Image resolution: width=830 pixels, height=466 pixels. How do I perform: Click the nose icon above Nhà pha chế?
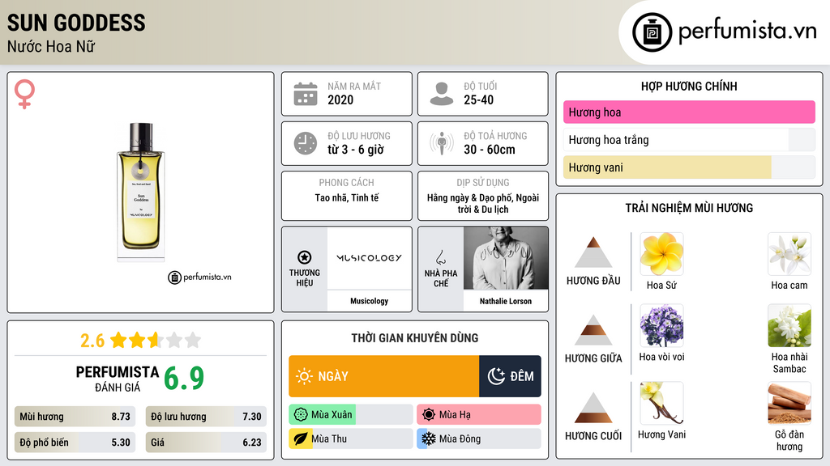click(x=440, y=257)
